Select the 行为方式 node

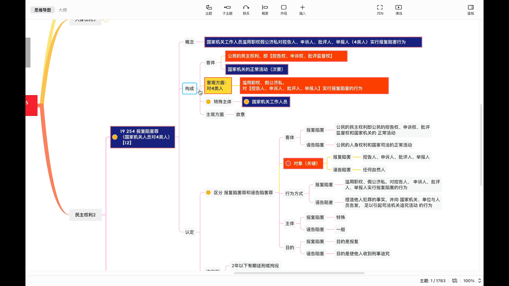(x=294, y=194)
